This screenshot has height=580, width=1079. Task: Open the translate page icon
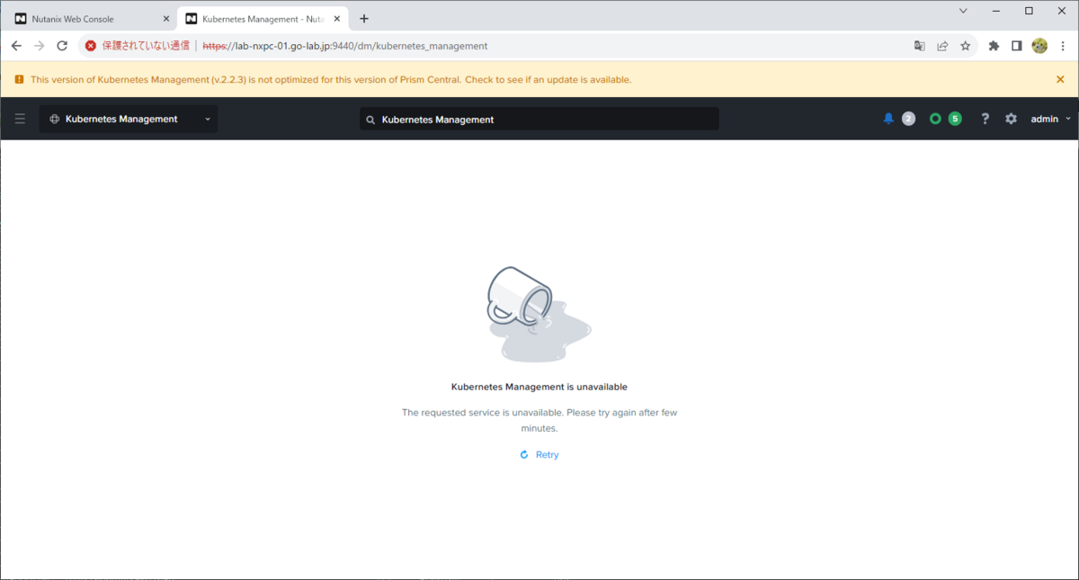[x=920, y=46]
